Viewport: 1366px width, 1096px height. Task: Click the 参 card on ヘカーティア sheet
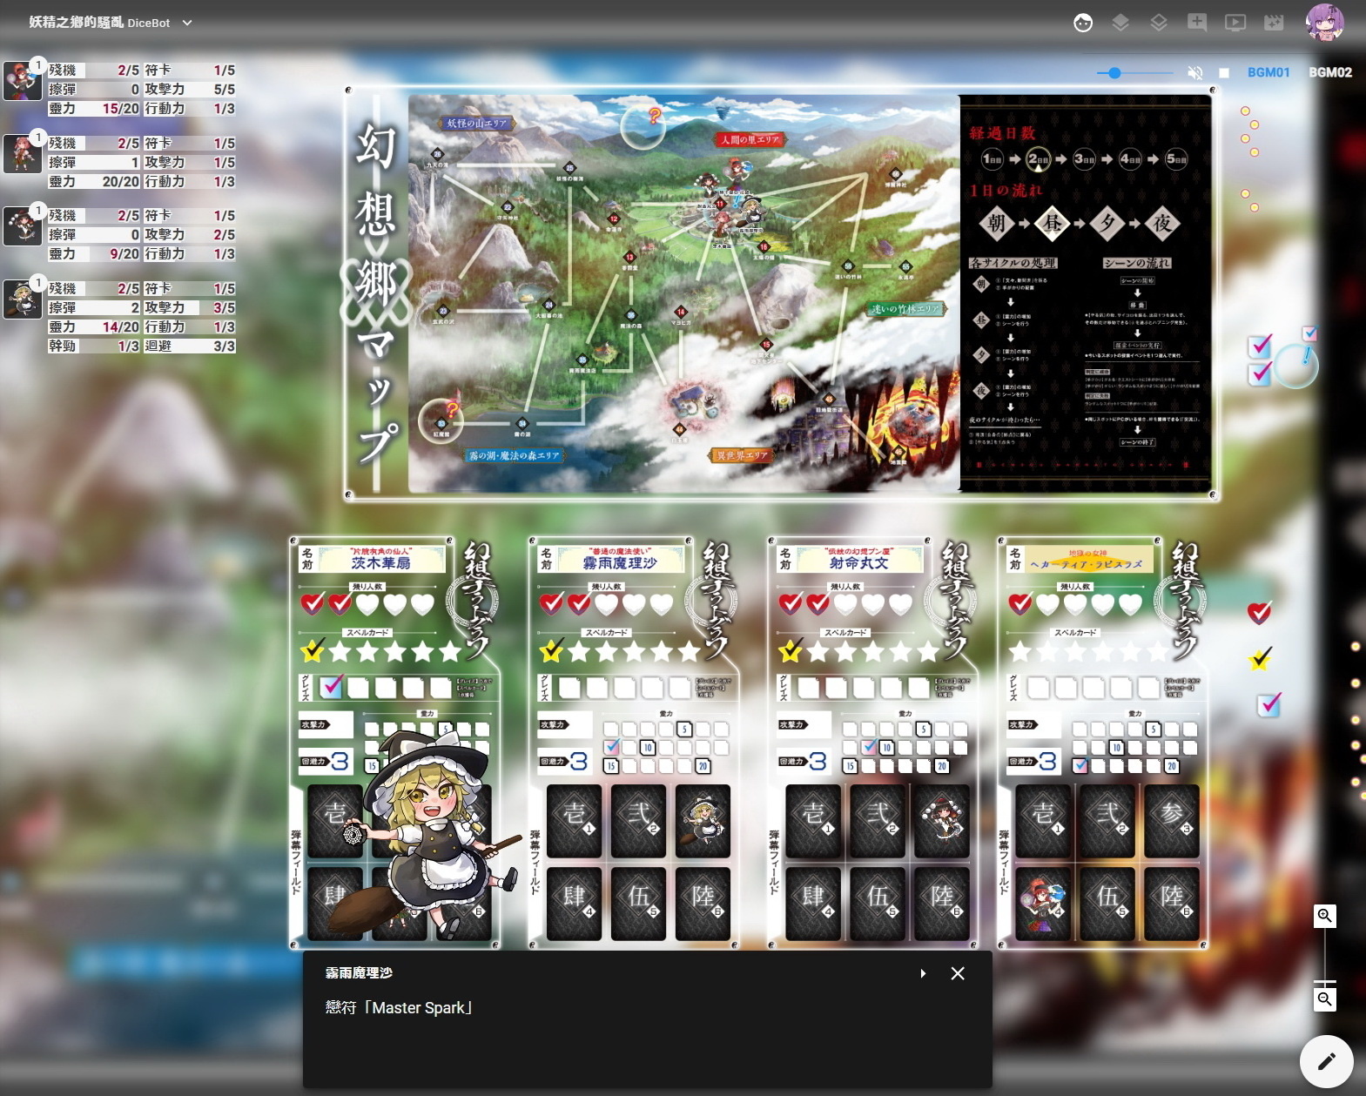1172,820
